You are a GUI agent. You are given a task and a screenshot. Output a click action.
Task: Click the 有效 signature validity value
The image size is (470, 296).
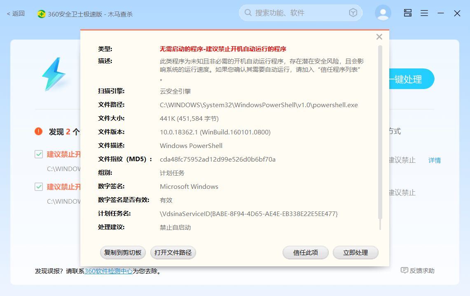coord(166,200)
